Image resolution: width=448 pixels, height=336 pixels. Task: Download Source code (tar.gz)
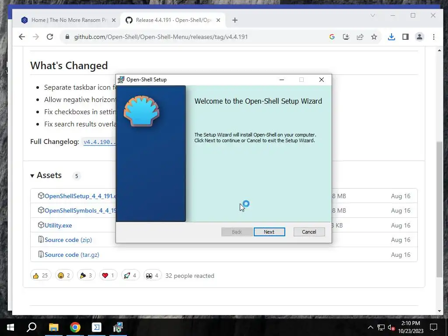[x=72, y=255]
